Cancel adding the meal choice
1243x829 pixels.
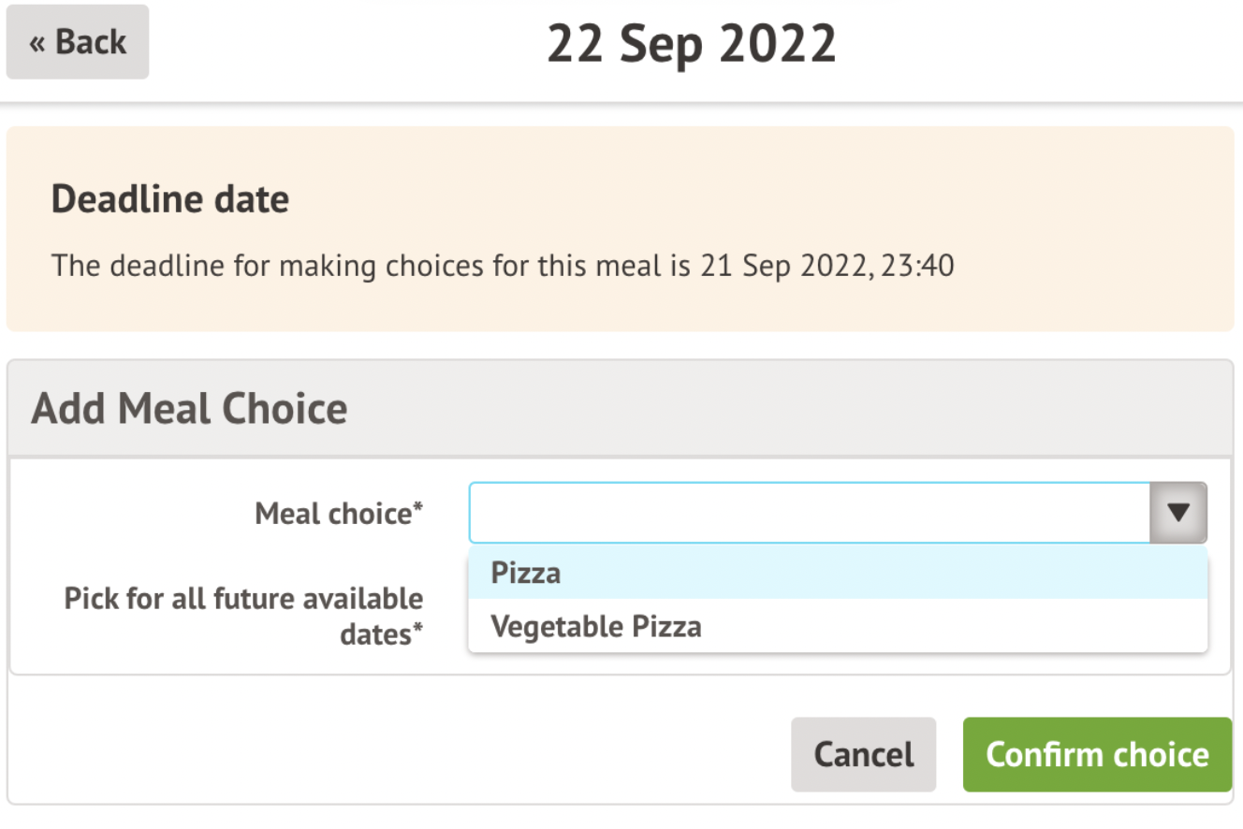(x=863, y=754)
